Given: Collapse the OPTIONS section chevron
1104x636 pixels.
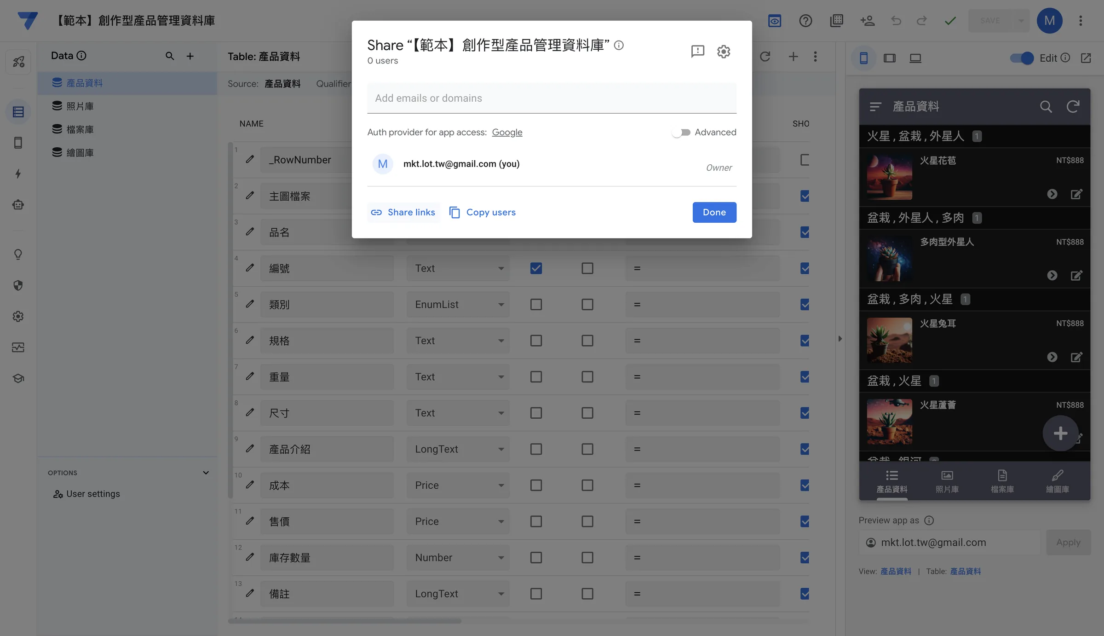Looking at the screenshot, I should point(206,473).
